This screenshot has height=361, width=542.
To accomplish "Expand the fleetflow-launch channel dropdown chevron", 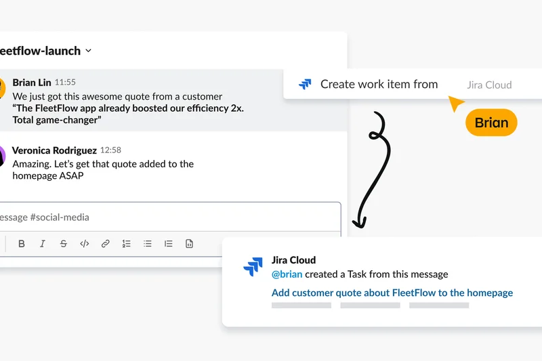I will click(x=89, y=50).
